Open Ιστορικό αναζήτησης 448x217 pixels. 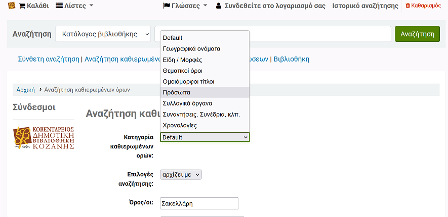[x=365, y=6]
